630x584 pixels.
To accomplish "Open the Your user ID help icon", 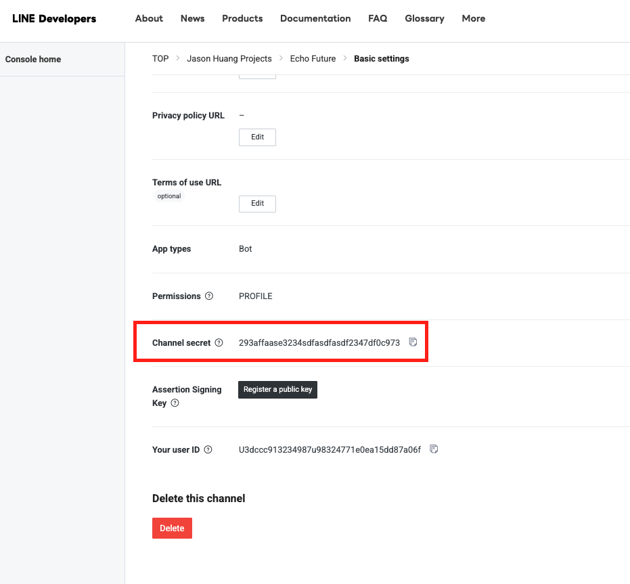I will pos(208,450).
